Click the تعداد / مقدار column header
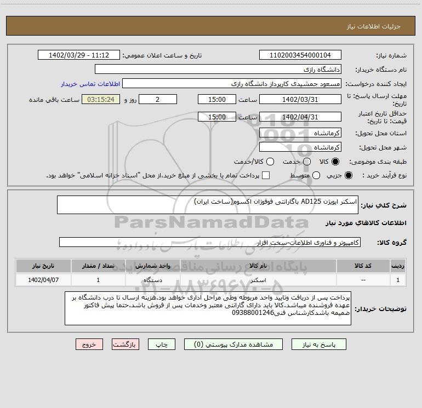Screen dimensions: 422x408 (98, 266)
